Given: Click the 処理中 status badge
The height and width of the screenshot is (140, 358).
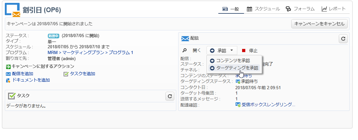Looking at the screenshot, I should (53, 36).
